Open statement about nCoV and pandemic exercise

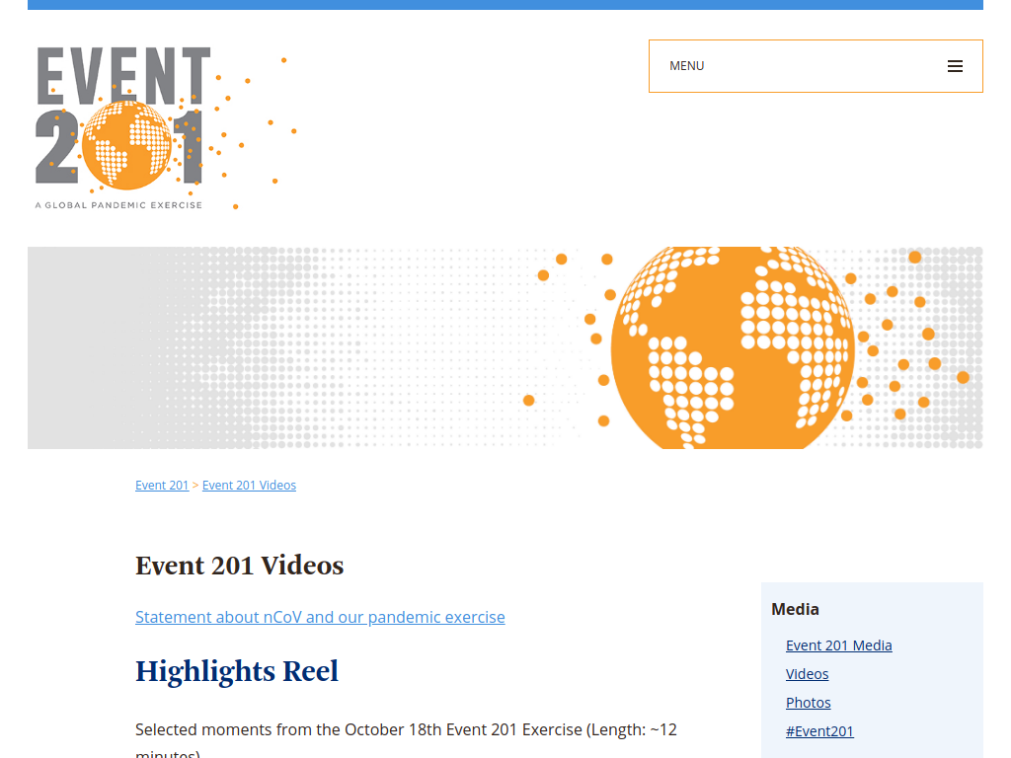pyautogui.click(x=320, y=617)
